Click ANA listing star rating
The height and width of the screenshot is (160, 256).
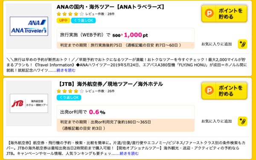[x=70, y=14]
